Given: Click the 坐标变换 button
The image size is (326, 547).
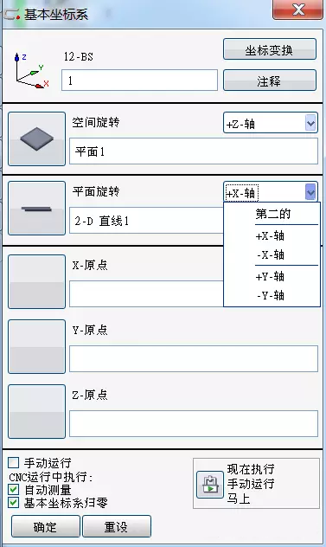Looking at the screenshot, I should [270, 49].
